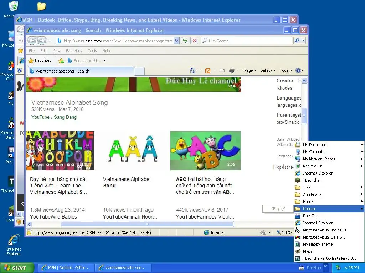Select TLauncher in Desktop menu
Screen dimensions: 365x273
(329, 180)
